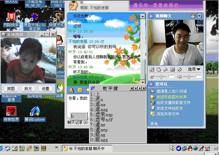Open the 网际快车 desktop shortcut
The image size is (219, 155).
click(11, 20)
